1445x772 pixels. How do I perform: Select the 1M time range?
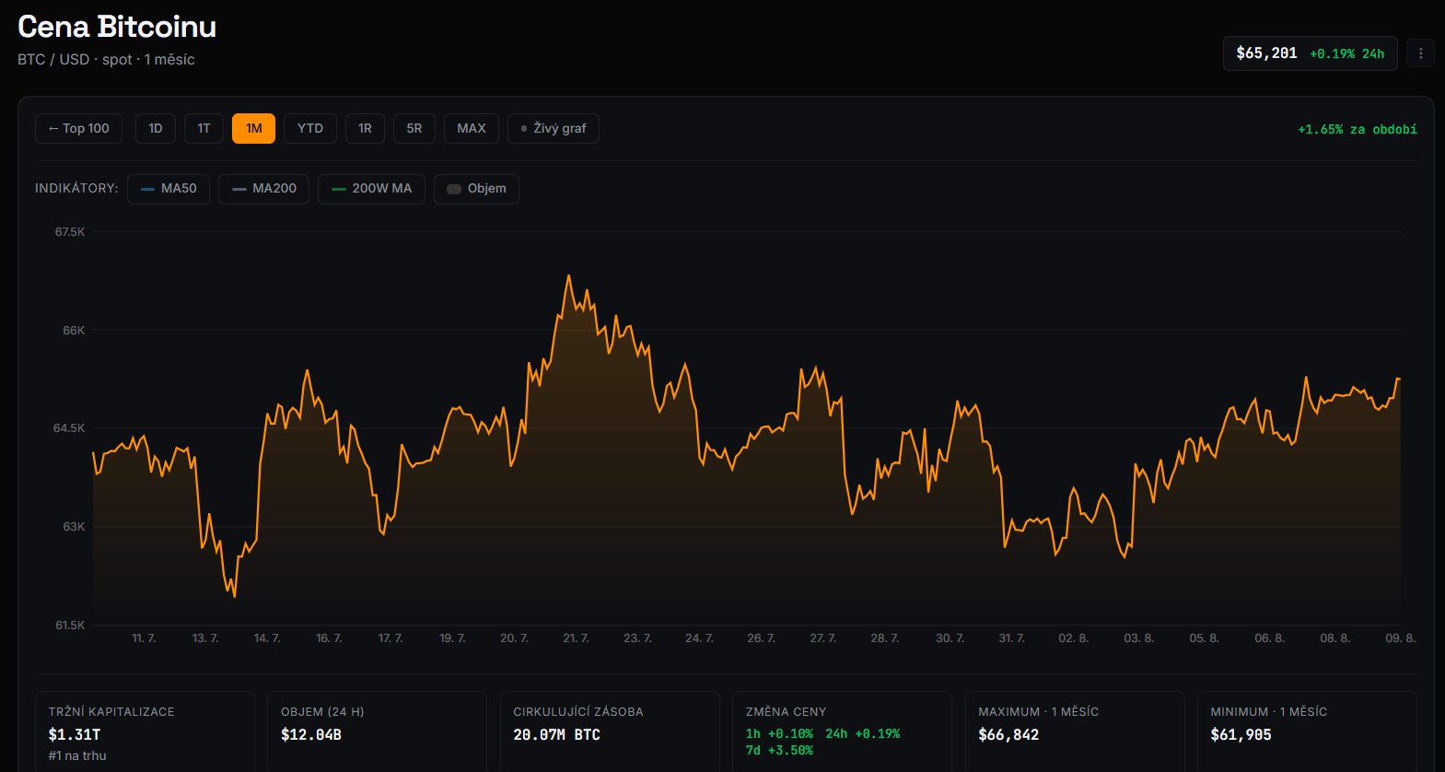point(253,129)
